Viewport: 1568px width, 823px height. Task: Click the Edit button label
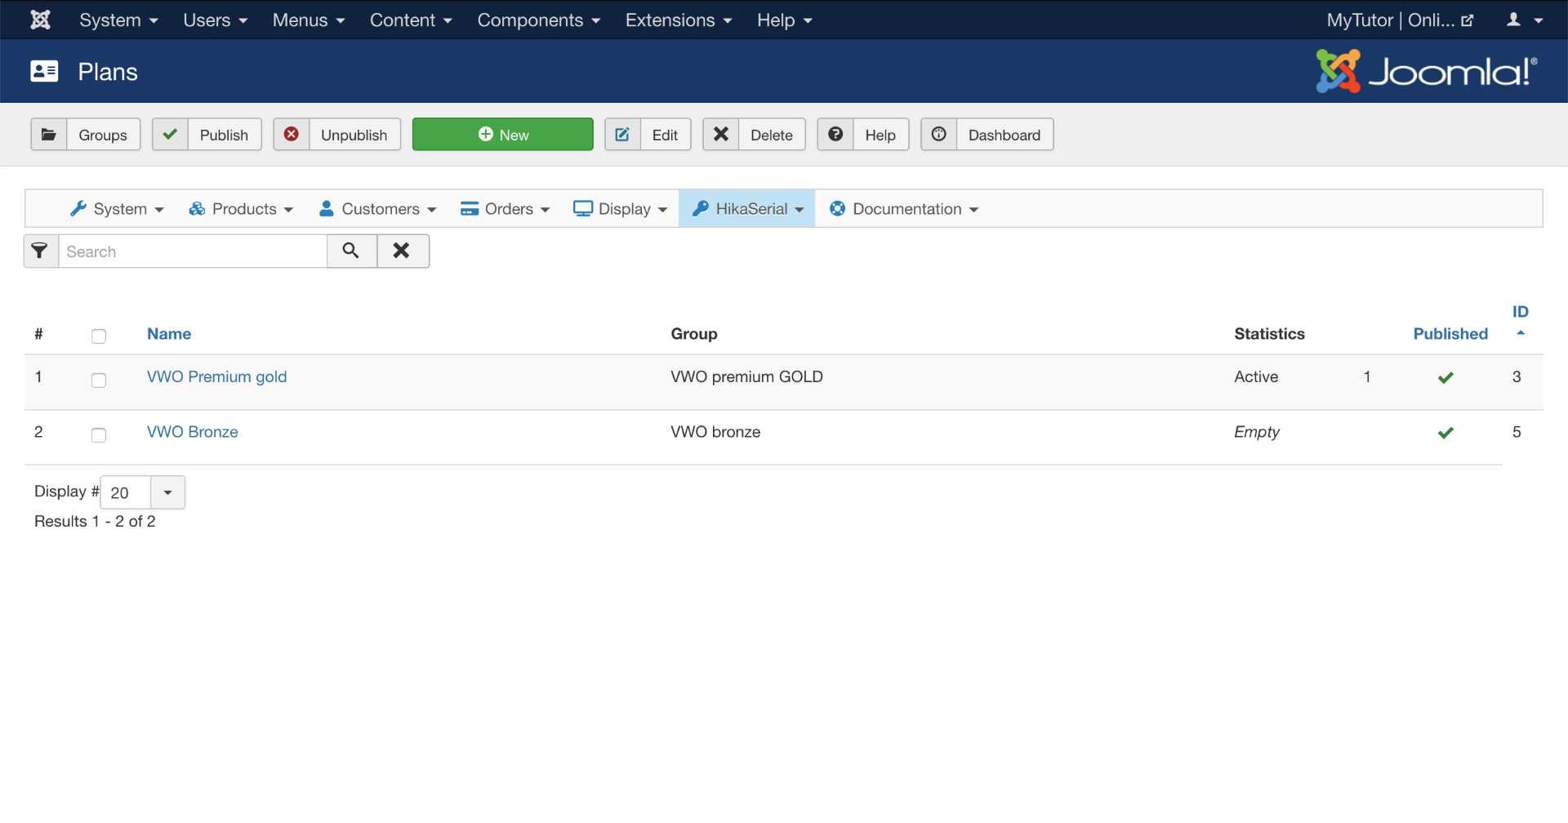pos(665,136)
